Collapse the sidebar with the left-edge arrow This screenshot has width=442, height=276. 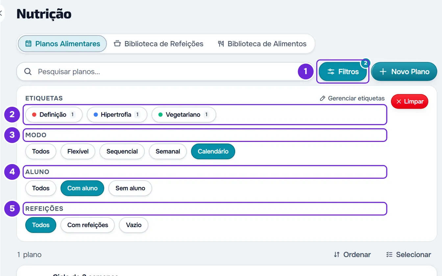(1, 13)
